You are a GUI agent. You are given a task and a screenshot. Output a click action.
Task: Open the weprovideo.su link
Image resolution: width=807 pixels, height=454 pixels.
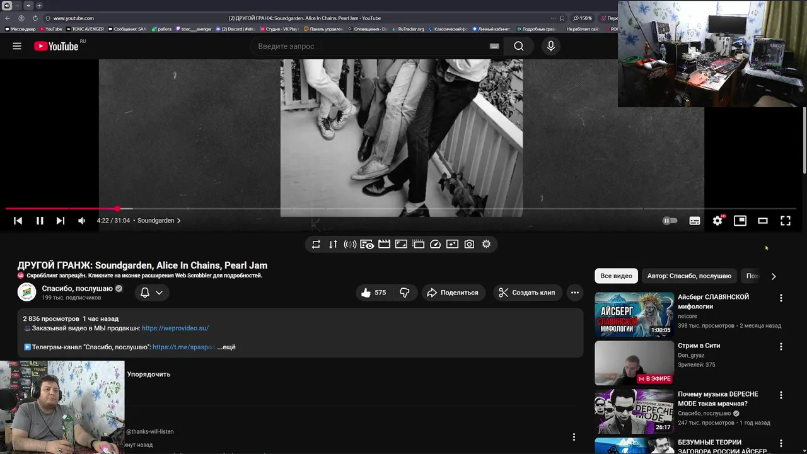(x=175, y=328)
